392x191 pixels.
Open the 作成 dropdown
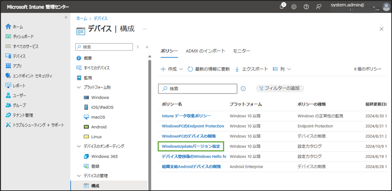point(172,69)
